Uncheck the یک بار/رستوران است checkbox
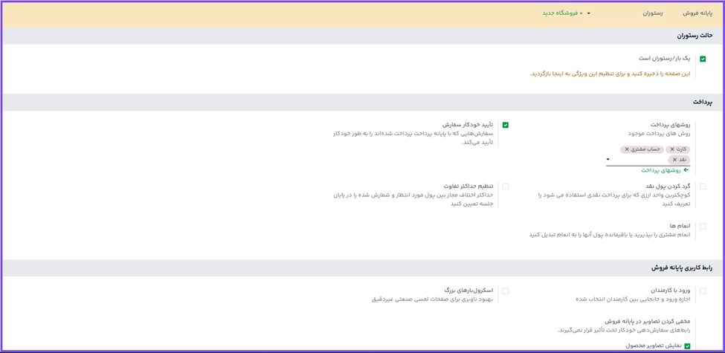 703,59
